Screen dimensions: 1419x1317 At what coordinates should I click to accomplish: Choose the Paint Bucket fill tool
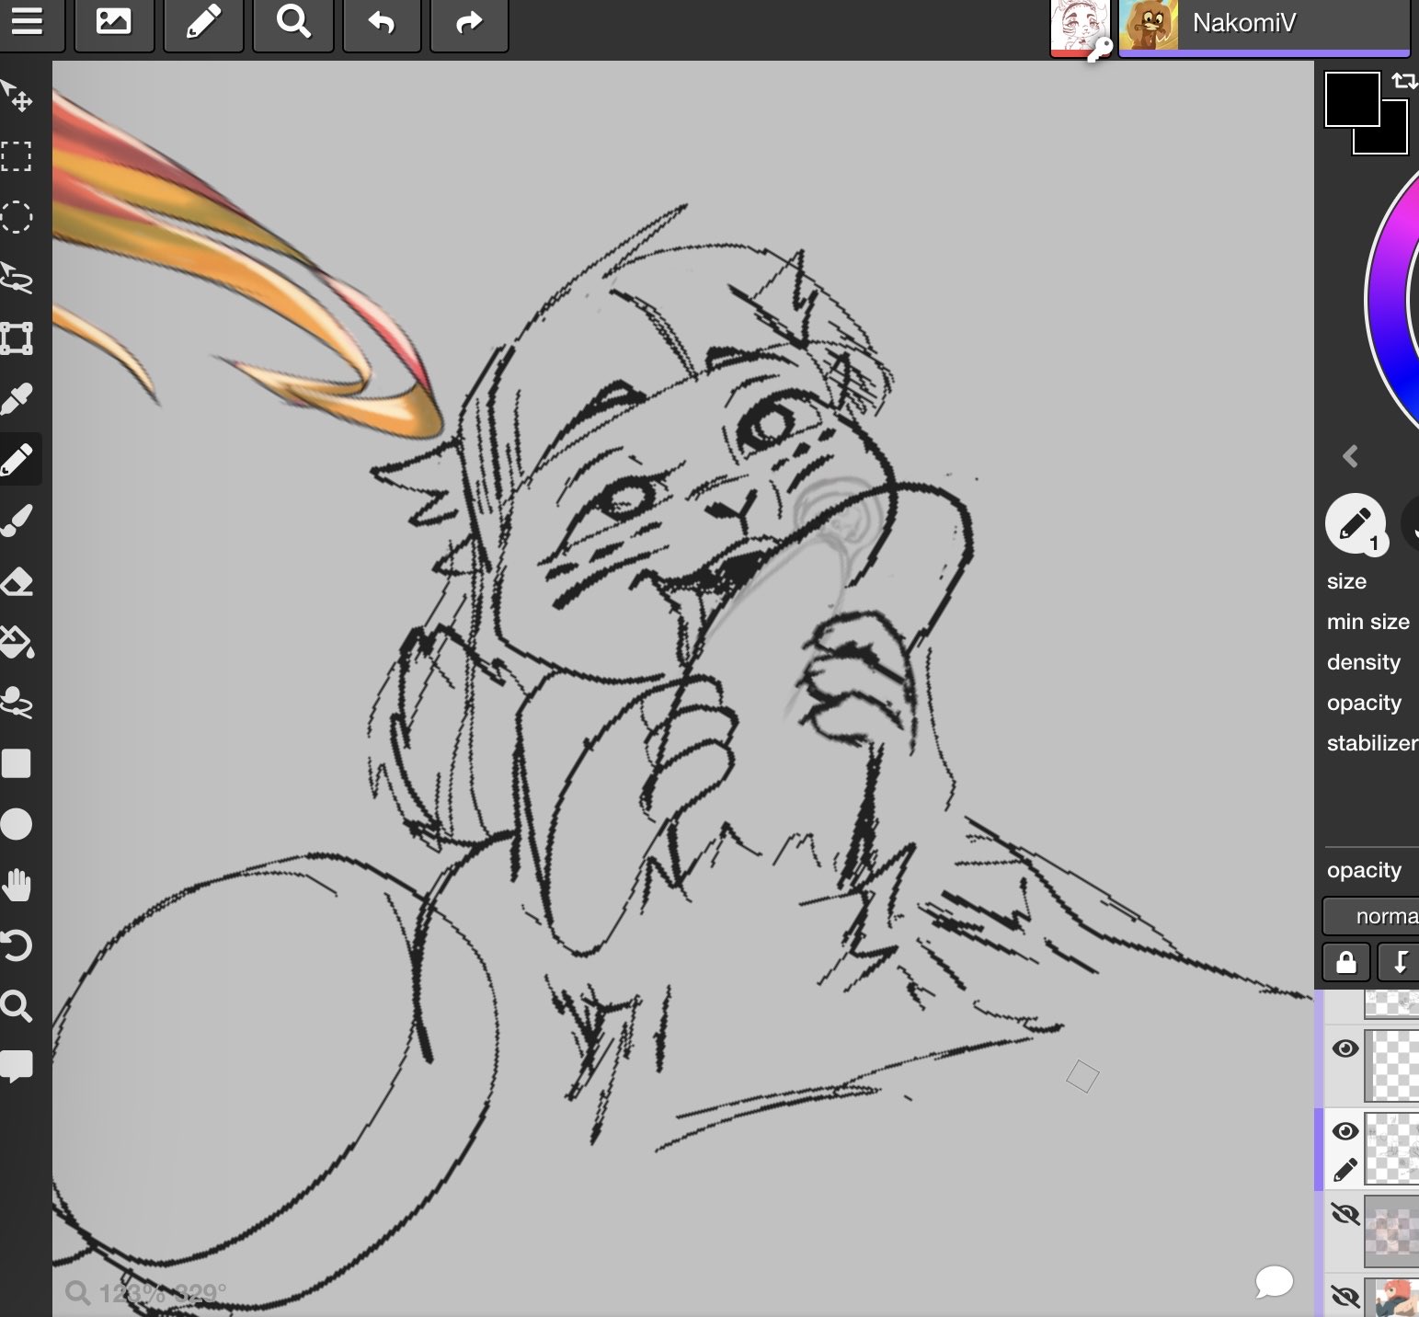[x=17, y=642]
